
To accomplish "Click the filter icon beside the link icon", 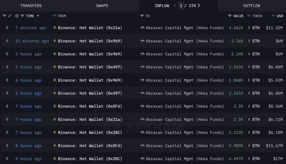I will point(4,16).
